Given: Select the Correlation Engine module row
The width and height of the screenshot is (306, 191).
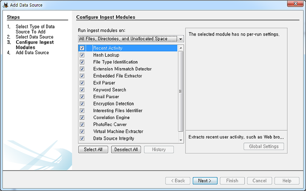Looking at the screenshot, I should click(x=128, y=117).
